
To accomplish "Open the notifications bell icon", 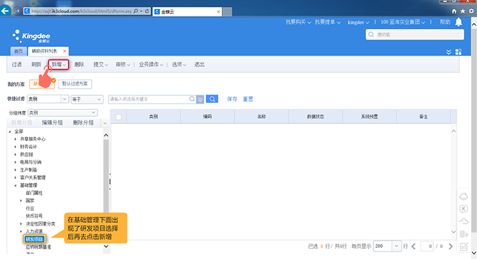I will [459, 22].
